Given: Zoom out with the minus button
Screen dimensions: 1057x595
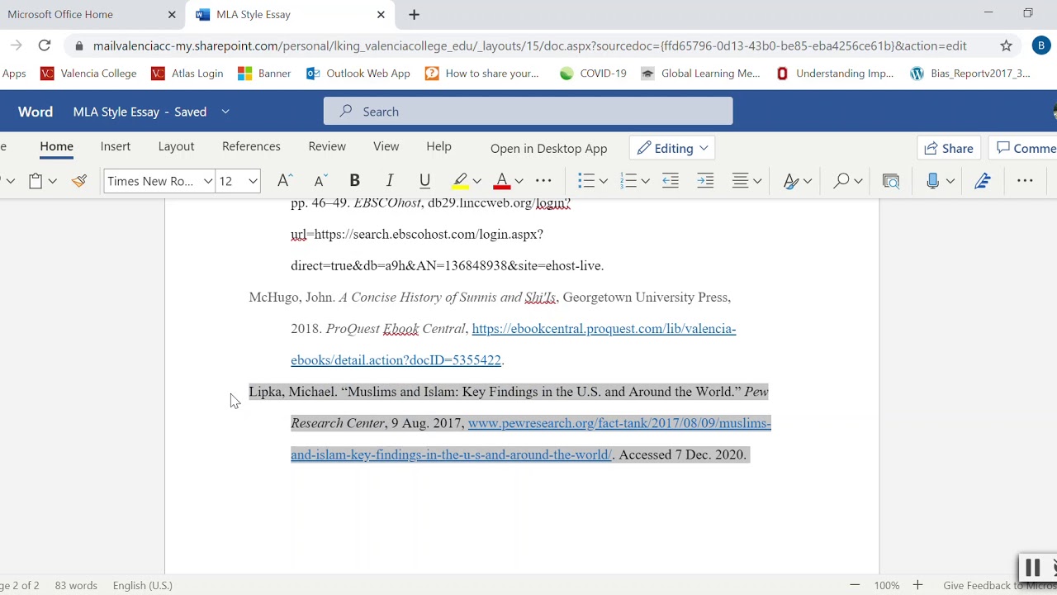Looking at the screenshot, I should click(x=855, y=585).
